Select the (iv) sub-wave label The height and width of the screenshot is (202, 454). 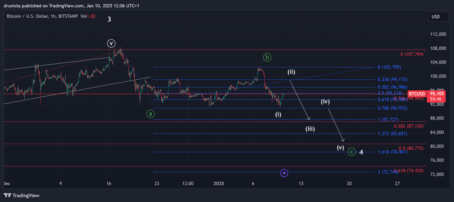coord(325,102)
